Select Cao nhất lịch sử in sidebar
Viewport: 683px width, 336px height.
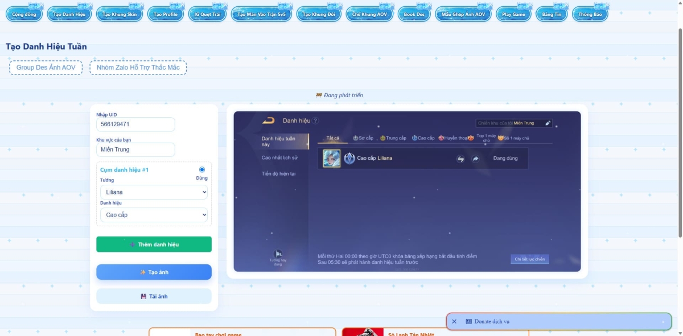pos(279,157)
